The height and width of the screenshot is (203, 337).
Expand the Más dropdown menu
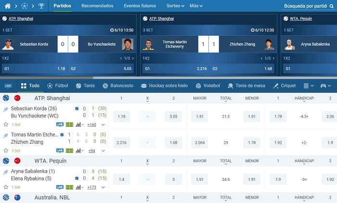[196, 6]
